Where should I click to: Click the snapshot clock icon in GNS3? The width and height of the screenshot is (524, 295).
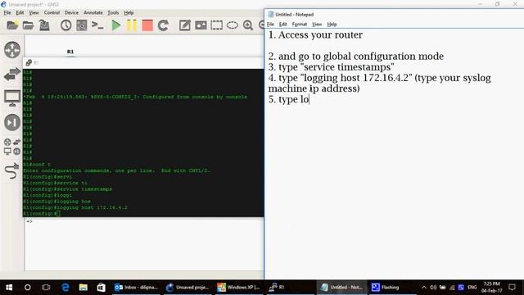coord(65,25)
